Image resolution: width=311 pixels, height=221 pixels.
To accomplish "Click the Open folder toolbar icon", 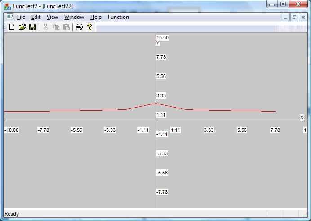I will point(22,27).
